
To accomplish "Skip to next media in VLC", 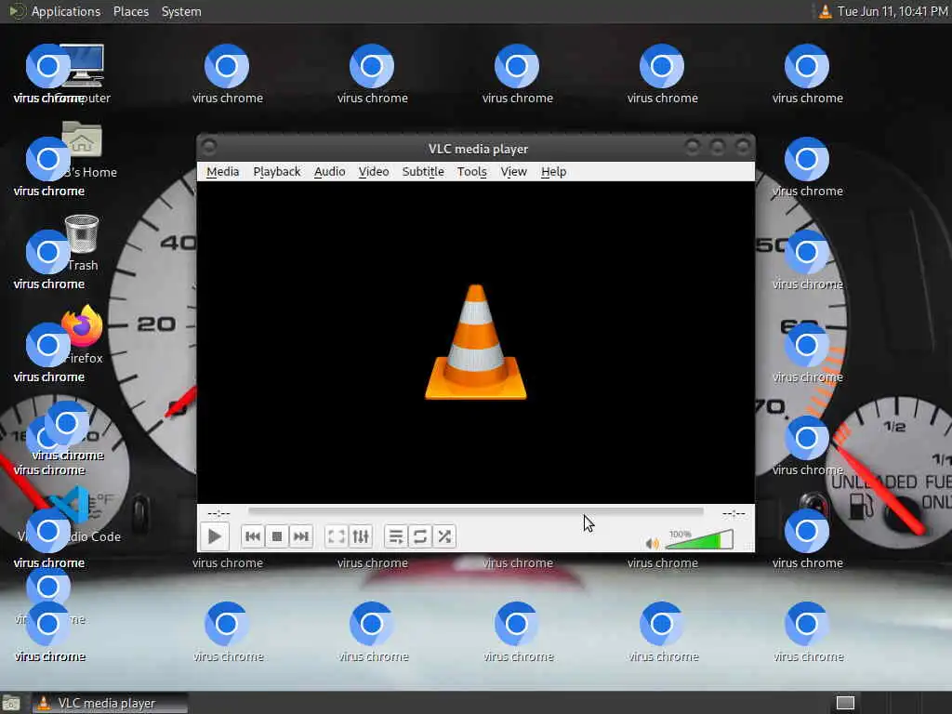I will (301, 536).
